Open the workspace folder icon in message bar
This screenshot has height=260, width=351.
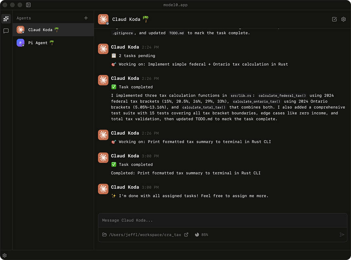[104, 235]
